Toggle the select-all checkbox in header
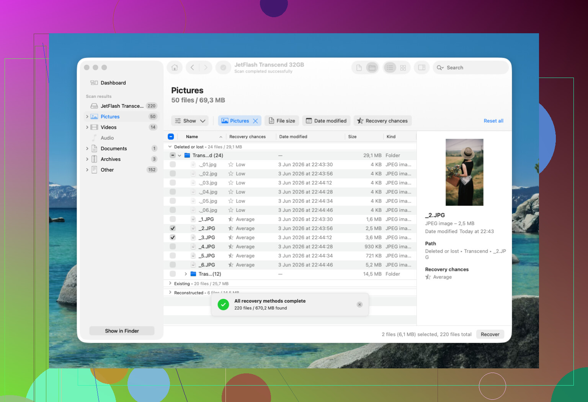Viewport: 588px width, 402px height. (171, 136)
